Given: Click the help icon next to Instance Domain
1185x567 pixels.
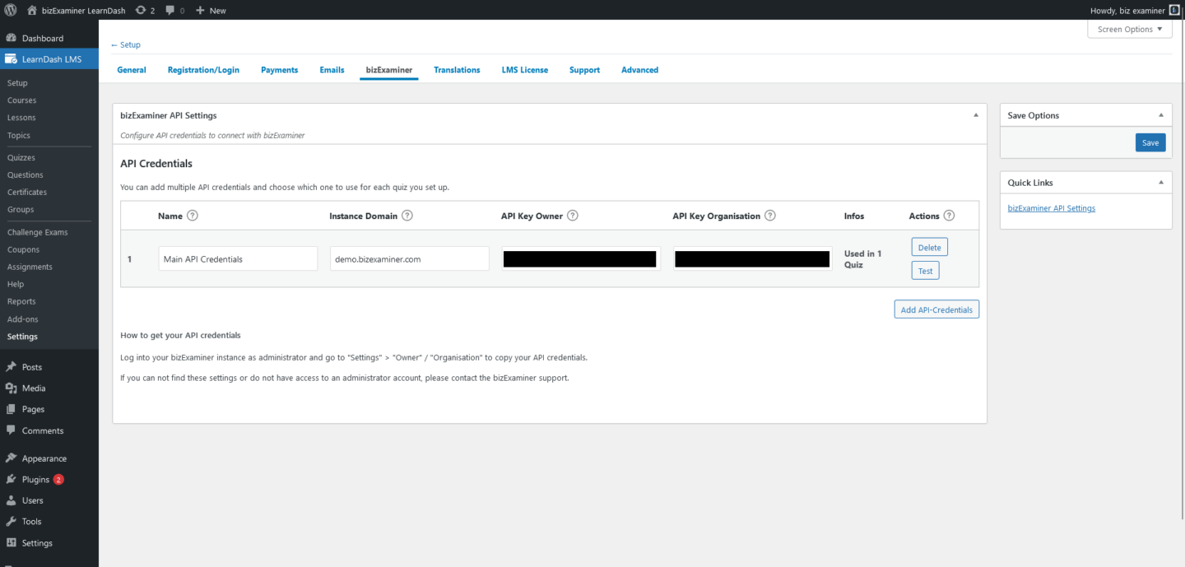Looking at the screenshot, I should click(x=407, y=216).
